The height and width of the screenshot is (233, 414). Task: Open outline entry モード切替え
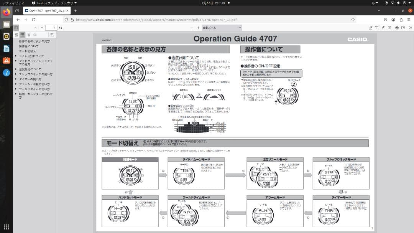click(27, 51)
